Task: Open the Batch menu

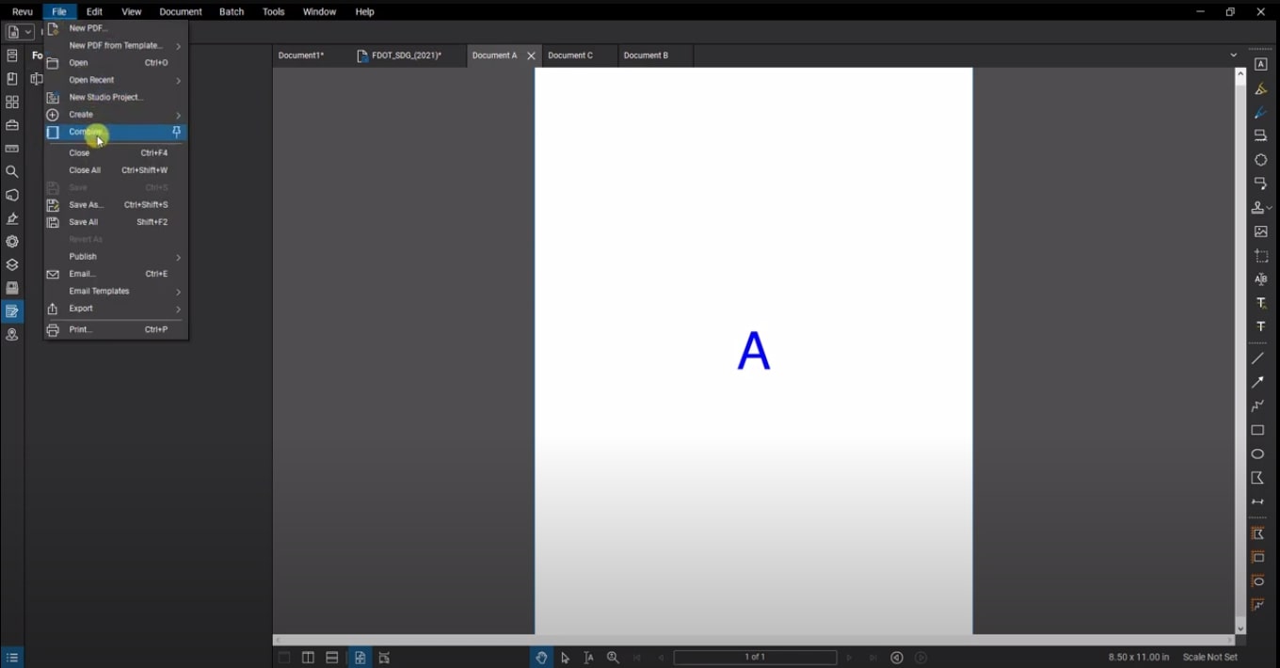Action: [x=231, y=11]
